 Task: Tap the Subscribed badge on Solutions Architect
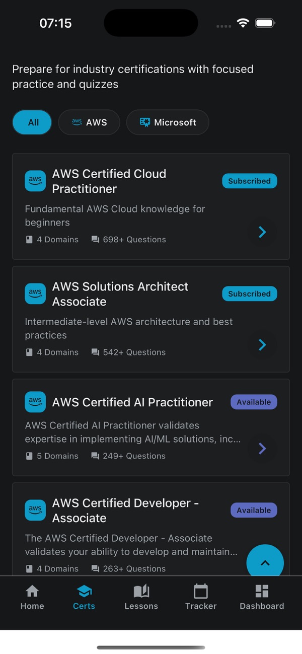250,294
